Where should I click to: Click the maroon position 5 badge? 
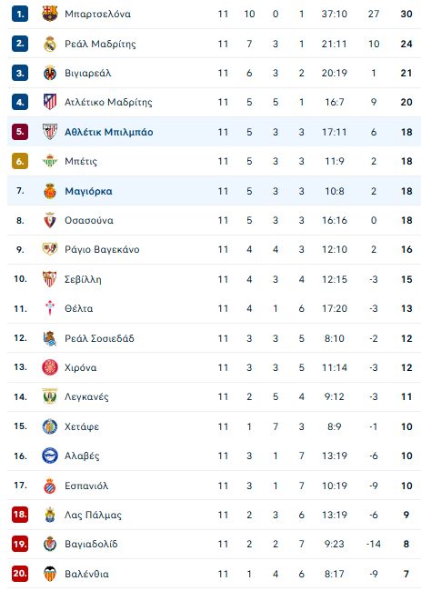[x=20, y=132]
